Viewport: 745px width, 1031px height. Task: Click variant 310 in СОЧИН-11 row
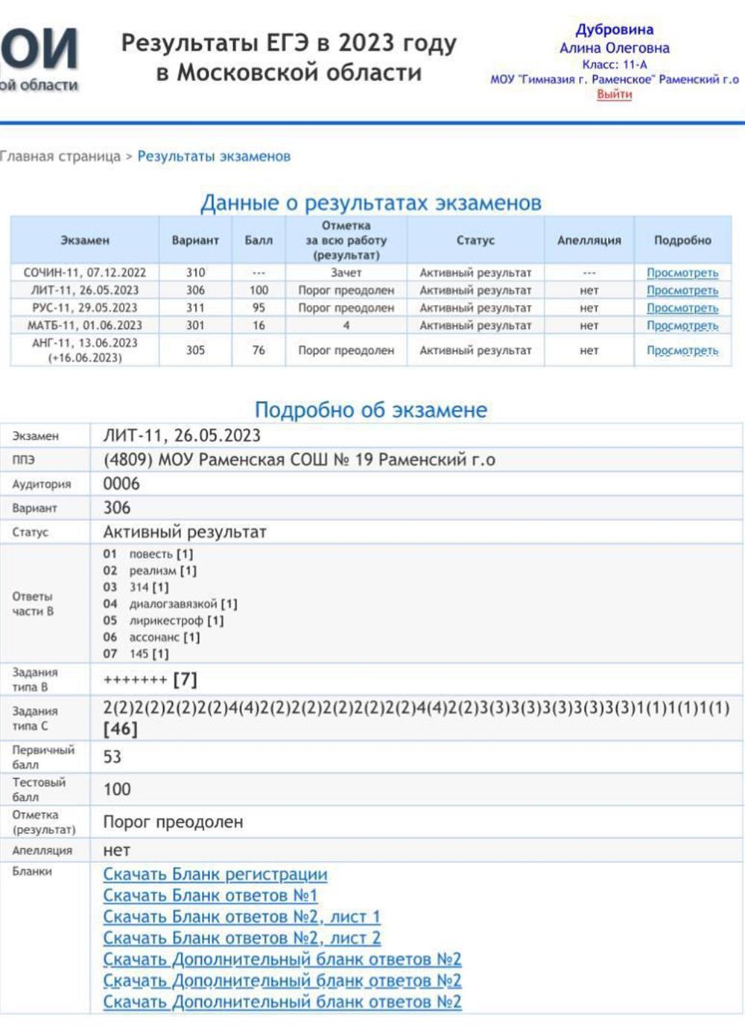click(195, 273)
